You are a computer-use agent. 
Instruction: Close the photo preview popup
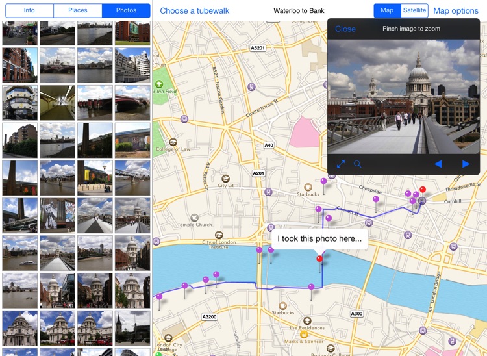(345, 29)
